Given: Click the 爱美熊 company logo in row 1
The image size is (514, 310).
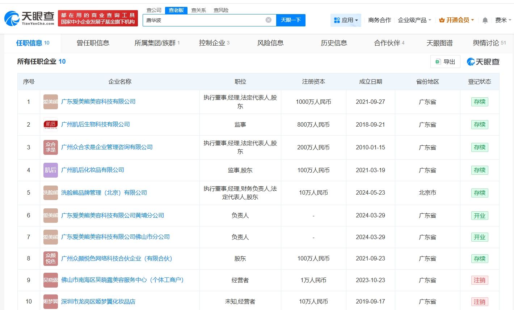Looking at the screenshot, I should (x=50, y=102).
